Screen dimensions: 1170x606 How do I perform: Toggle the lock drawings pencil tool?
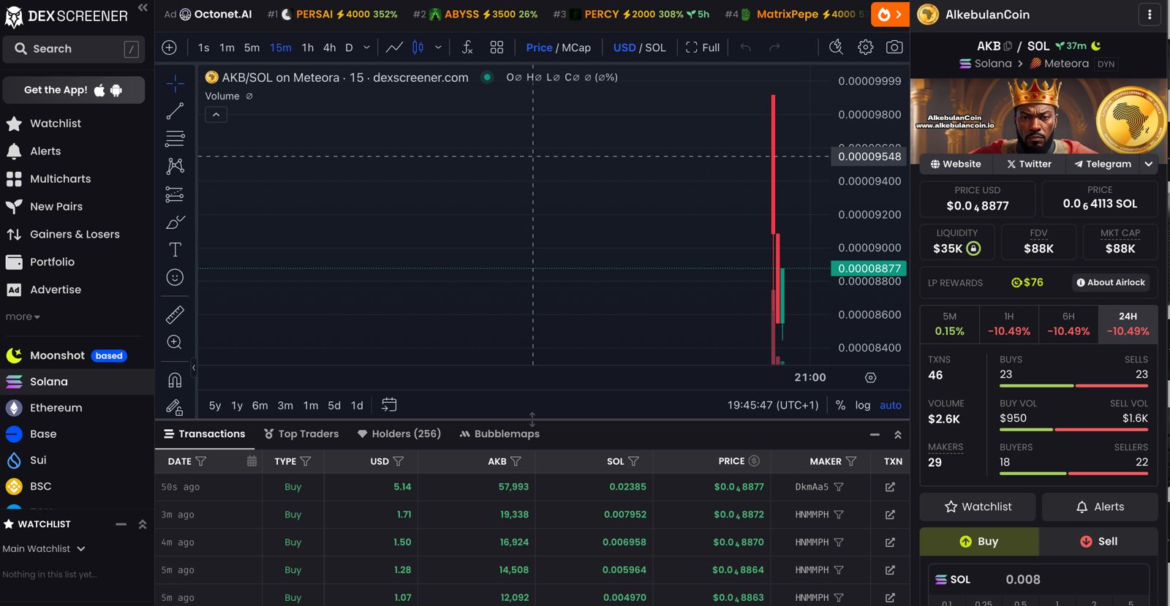point(175,406)
